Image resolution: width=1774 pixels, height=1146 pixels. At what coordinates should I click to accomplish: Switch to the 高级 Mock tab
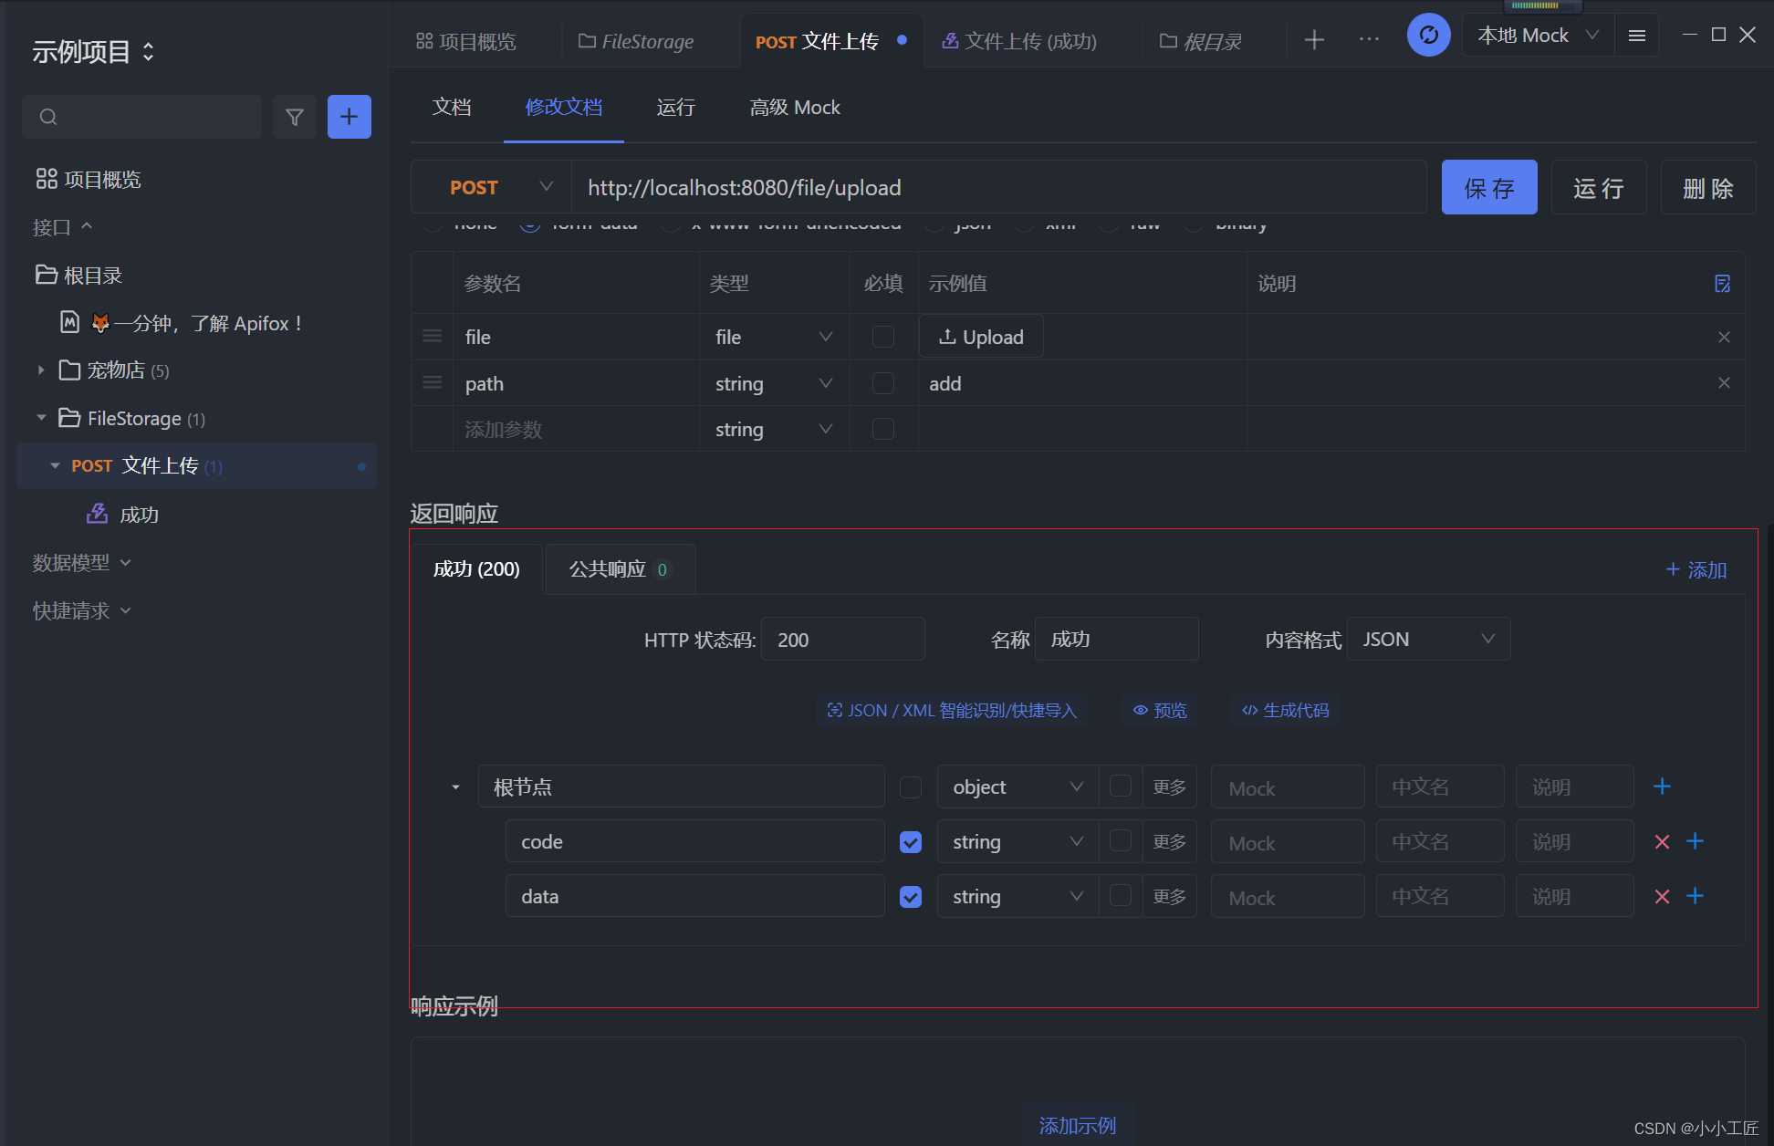[x=795, y=107]
